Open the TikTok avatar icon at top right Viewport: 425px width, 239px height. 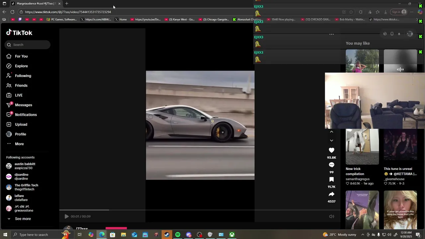(410, 34)
